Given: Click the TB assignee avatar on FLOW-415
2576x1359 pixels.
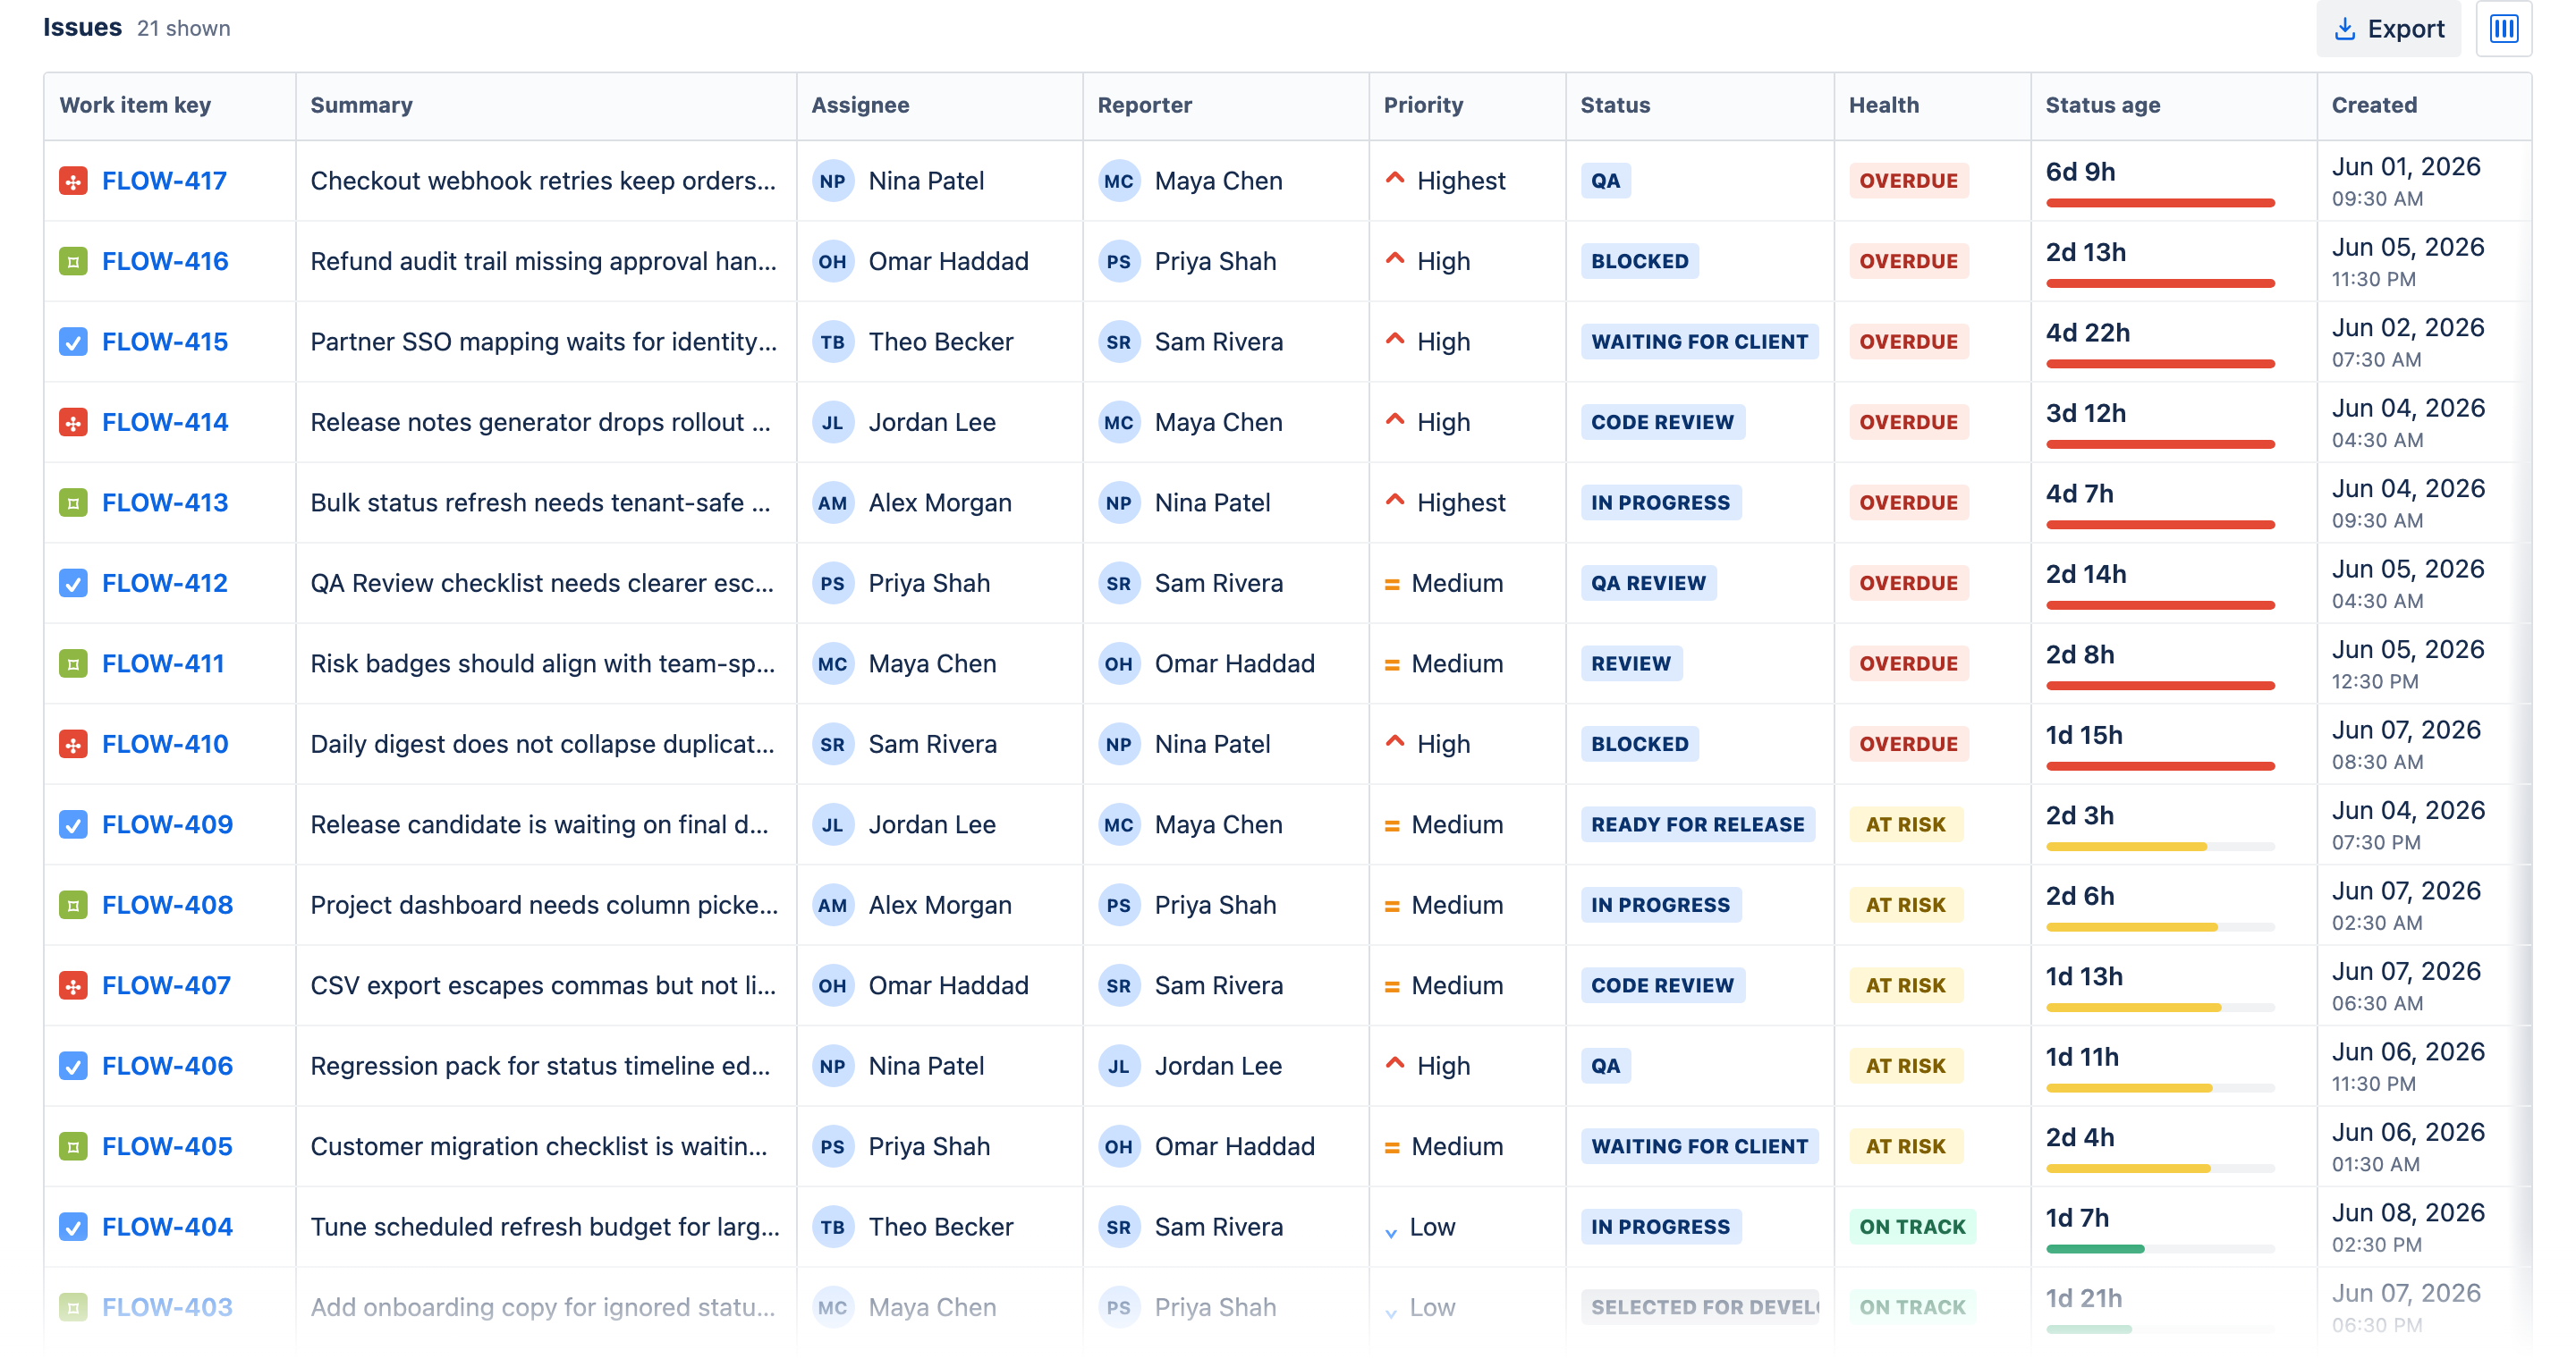Looking at the screenshot, I should tap(832, 342).
